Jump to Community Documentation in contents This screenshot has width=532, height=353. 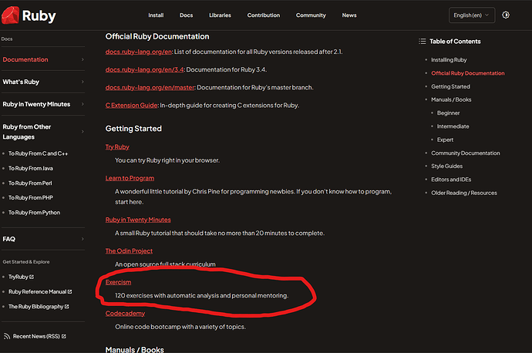click(x=465, y=153)
